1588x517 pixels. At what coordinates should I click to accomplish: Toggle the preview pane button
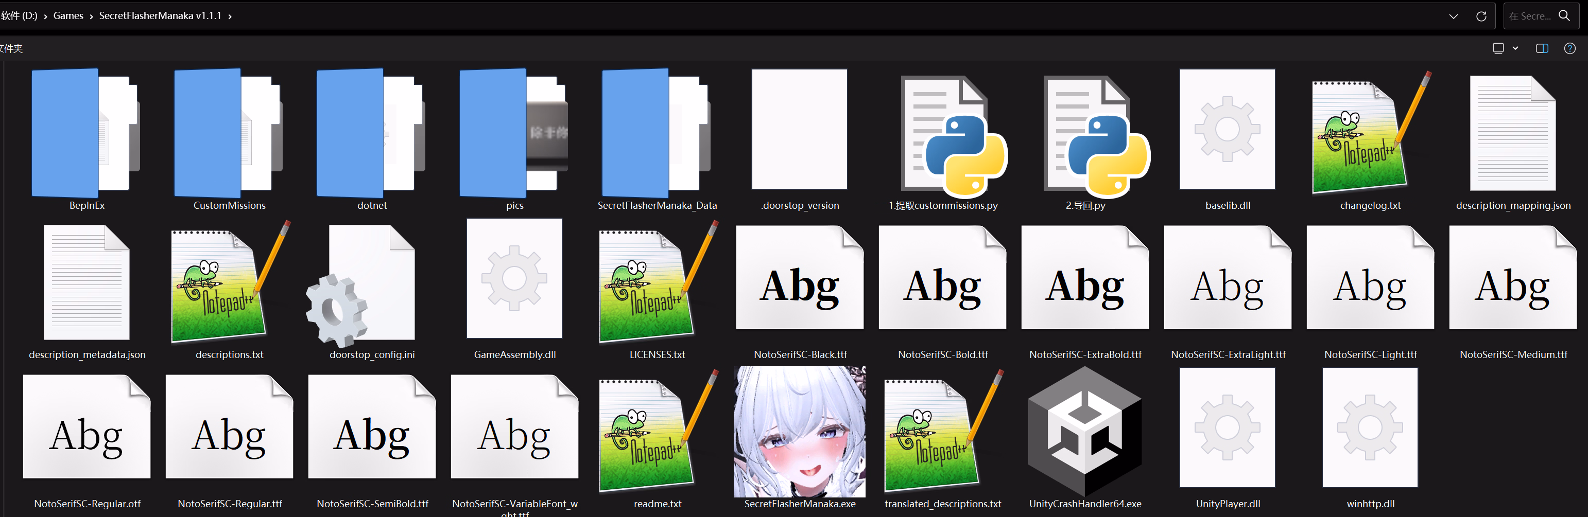pos(1541,48)
